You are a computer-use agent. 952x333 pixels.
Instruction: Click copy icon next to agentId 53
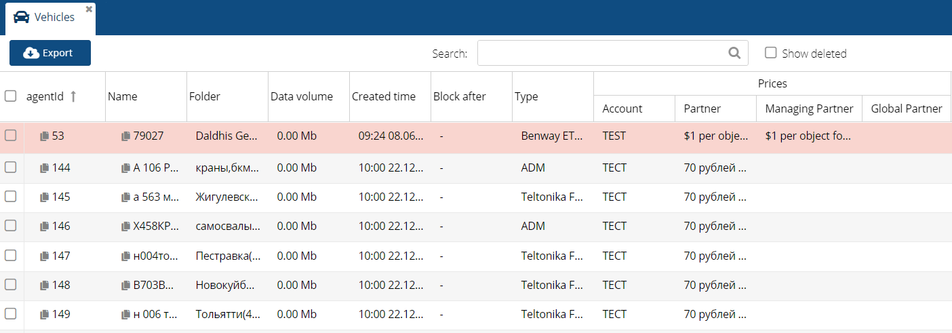44,136
